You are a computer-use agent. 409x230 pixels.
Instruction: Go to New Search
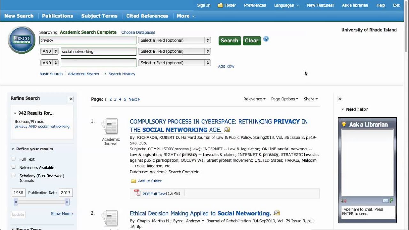19,16
